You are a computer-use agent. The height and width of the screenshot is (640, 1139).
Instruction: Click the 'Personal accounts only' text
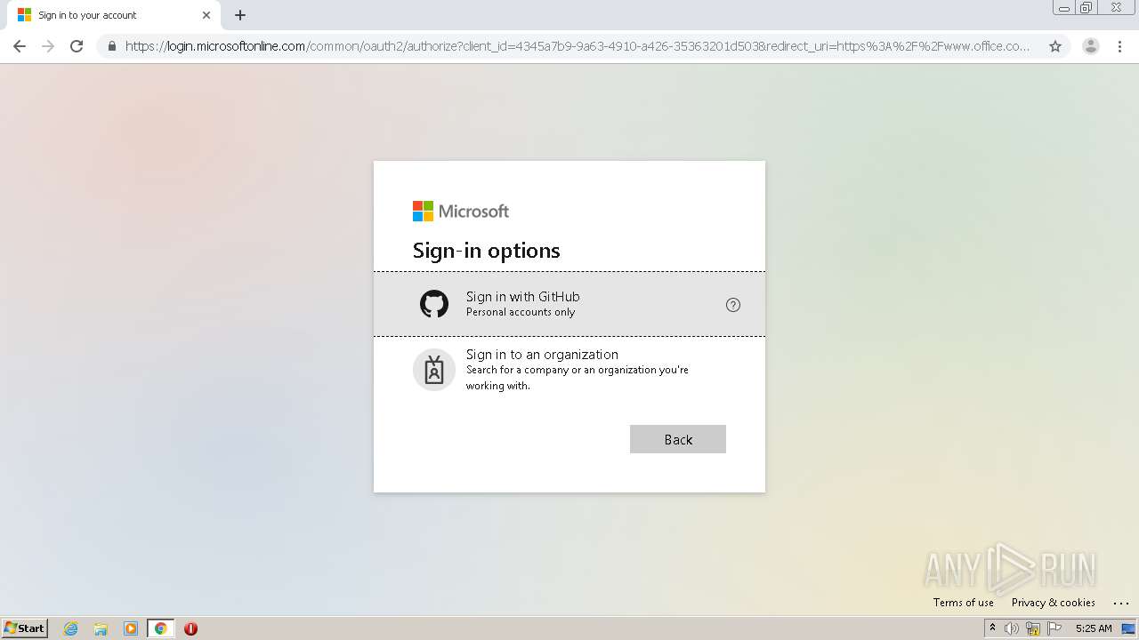(521, 312)
